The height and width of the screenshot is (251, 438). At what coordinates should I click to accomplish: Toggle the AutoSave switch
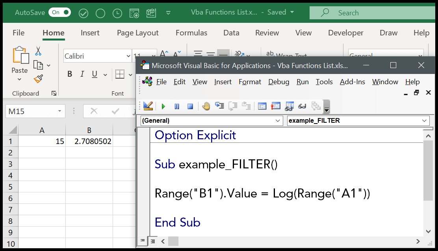[59, 13]
